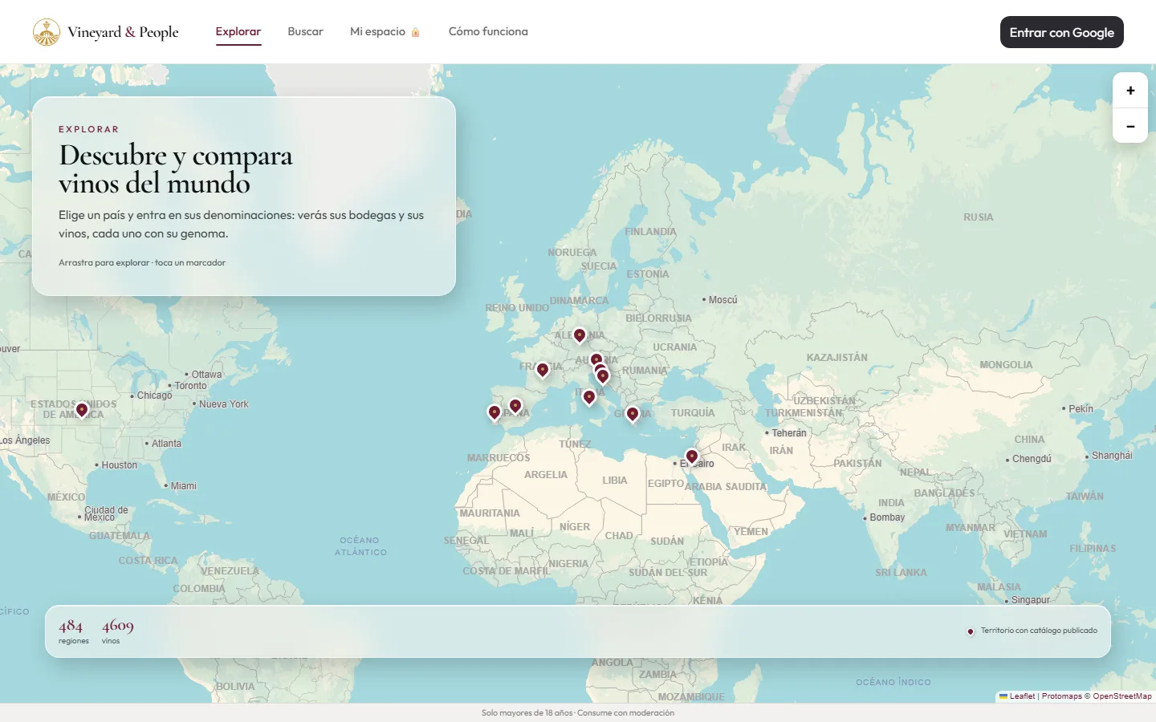Click the Ottawa city label
Image resolution: width=1156 pixels, height=722 pixels.
[204, 375]
